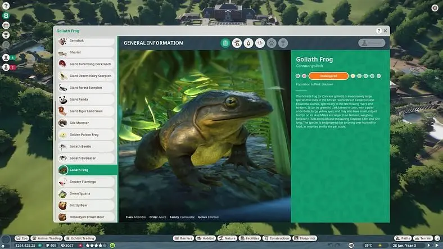This screenshot has height=249, width=443.
Task: Open the paw print tab icon
Action: coord(272,43)
